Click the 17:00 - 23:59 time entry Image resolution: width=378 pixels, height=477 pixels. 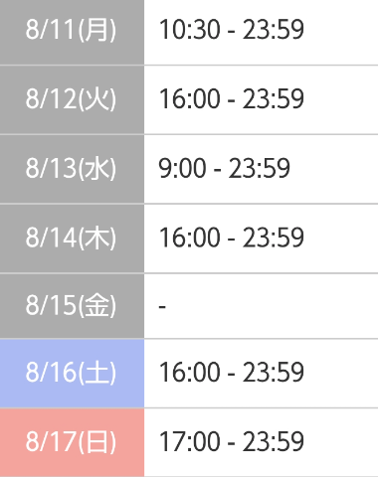click(x=232, y=441)
